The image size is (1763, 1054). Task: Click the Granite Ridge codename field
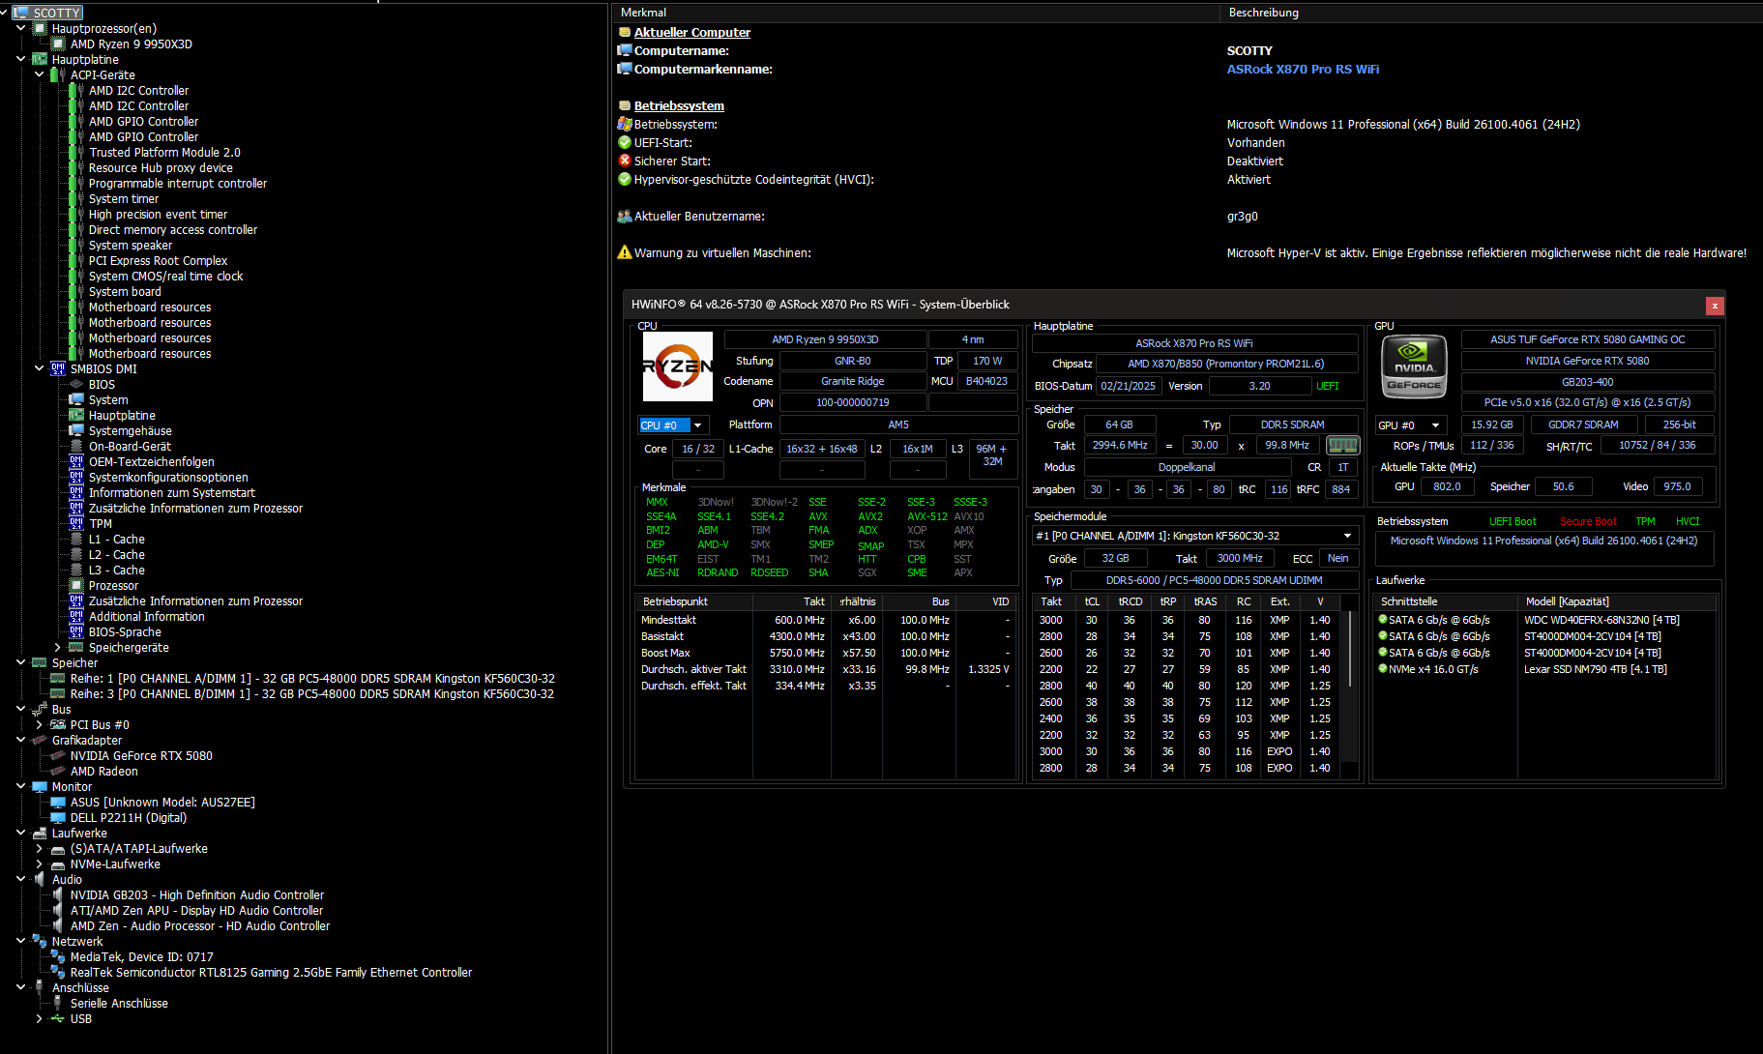[x=852, y=381]
